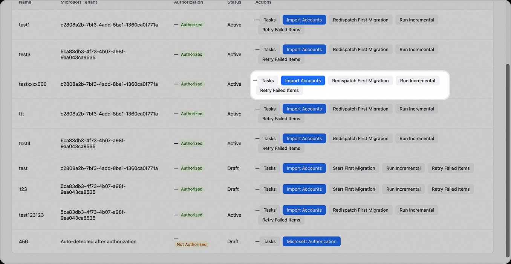This screenshot has height=264, width=511.
Task: Run Incremental on the test1 row
Action: pyautogui.click(x=416, y=20)
